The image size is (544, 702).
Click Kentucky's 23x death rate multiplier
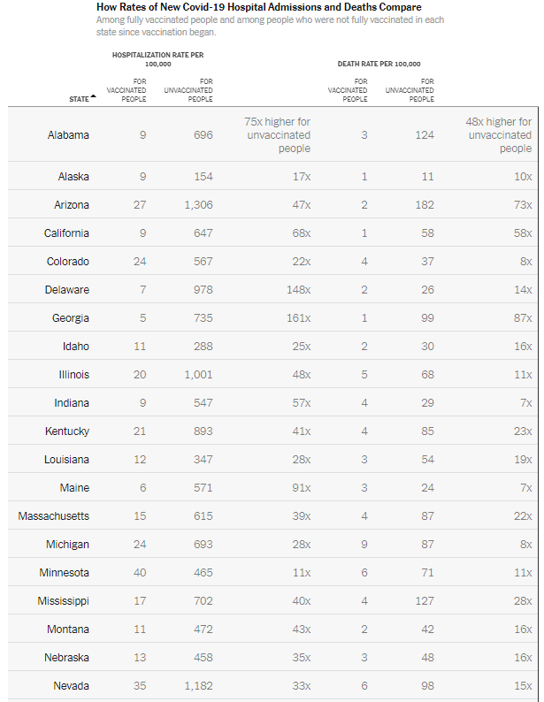[x=523, y=431]
